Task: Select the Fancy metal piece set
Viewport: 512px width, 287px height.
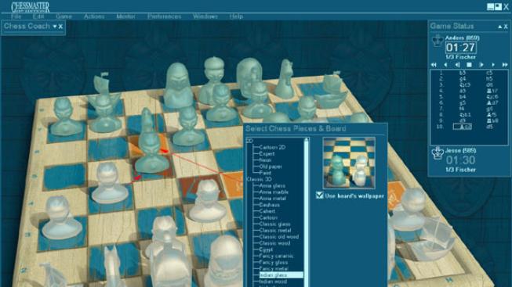Action: click(x=274, y=269)
